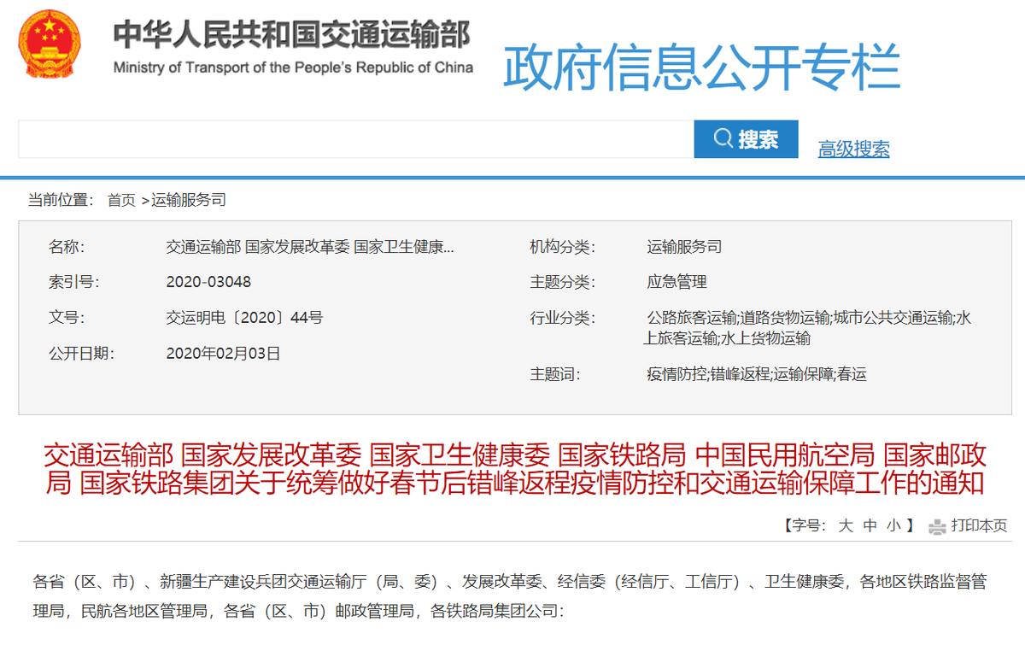Click the 机构分类 value 运输服务司

(684, 247)
